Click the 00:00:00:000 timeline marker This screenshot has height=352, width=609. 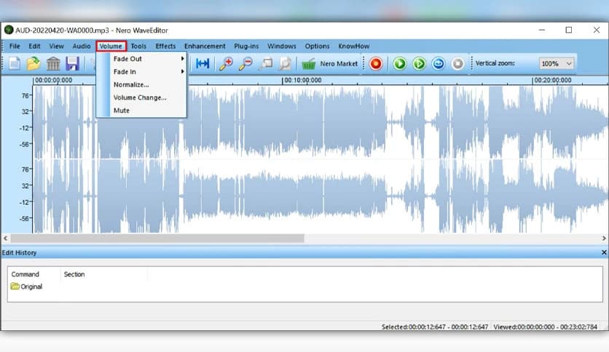pos(54,80)
